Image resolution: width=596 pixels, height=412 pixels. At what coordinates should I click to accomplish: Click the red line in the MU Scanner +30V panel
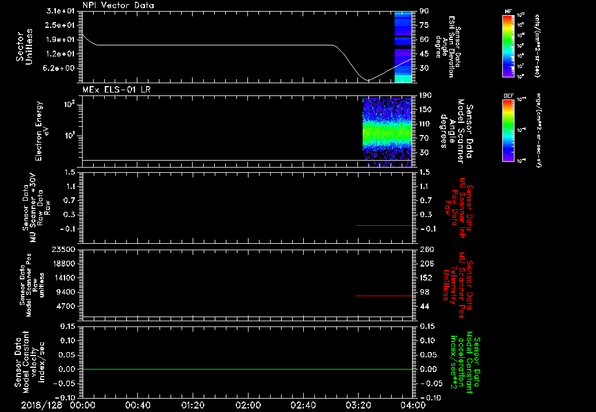click(384, 225)
